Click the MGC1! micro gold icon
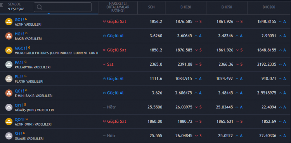 [x=9, y=50]
